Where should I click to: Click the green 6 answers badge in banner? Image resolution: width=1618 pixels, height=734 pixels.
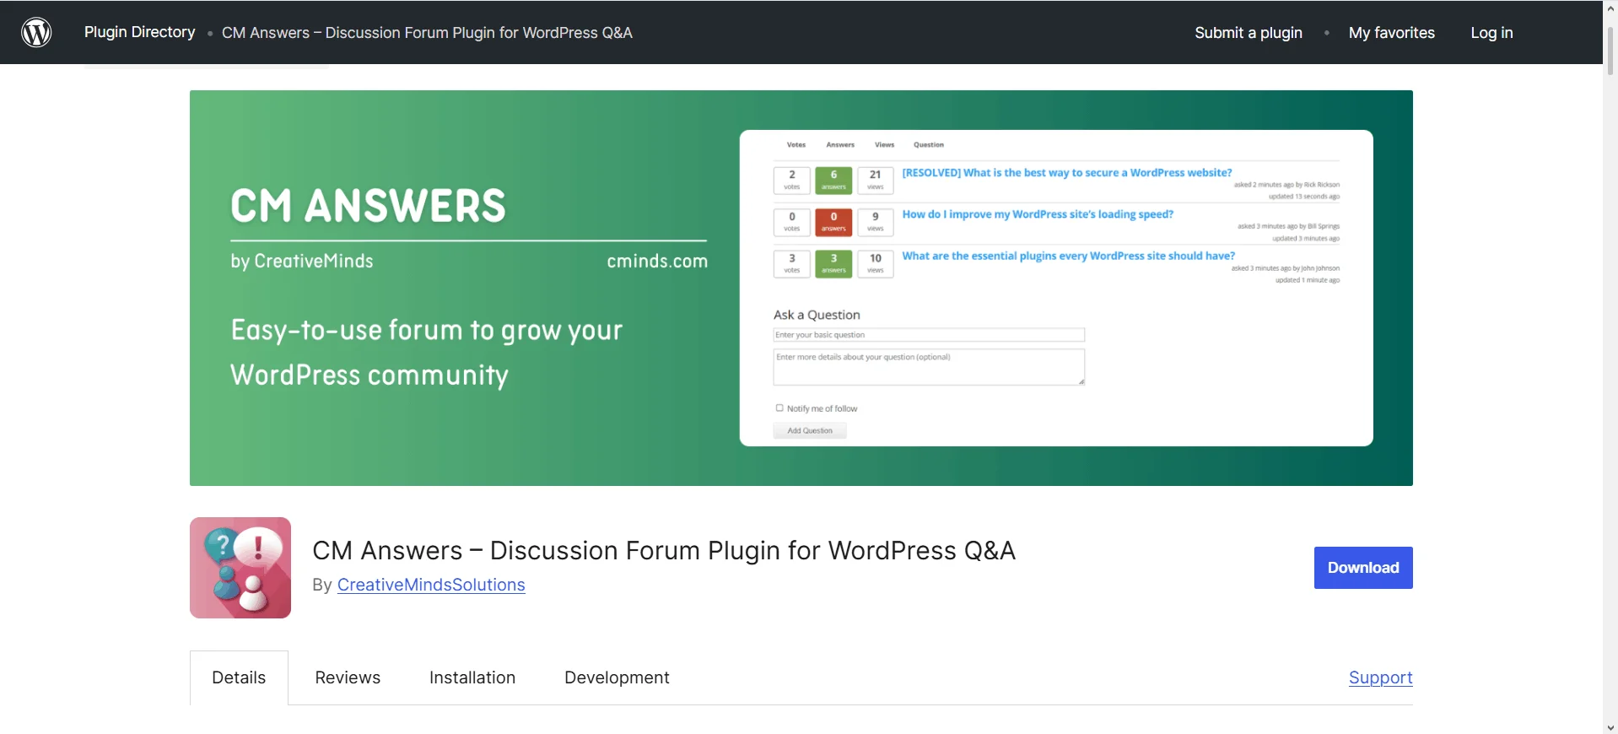(833, 180)
